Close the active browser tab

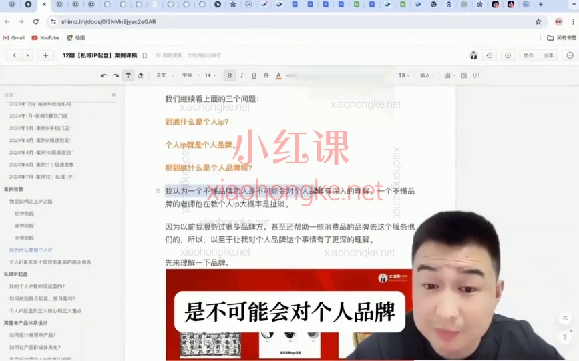[x=44, y=5]
